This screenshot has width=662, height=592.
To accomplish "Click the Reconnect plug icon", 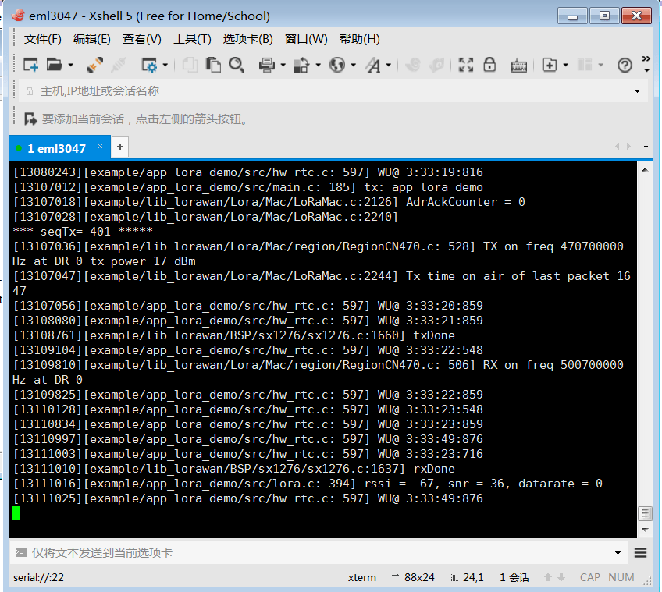I will tap(95, 65).
